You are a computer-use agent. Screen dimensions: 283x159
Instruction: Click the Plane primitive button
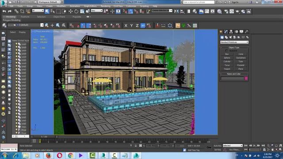[x=241, y=69]
